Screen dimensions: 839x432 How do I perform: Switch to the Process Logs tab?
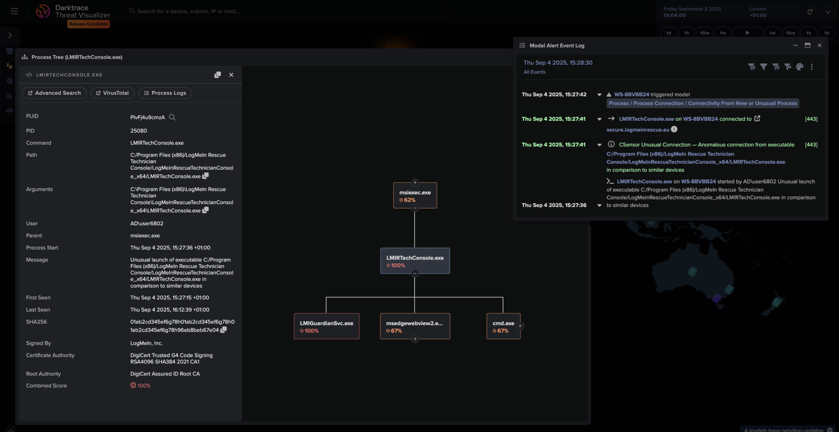165,93
